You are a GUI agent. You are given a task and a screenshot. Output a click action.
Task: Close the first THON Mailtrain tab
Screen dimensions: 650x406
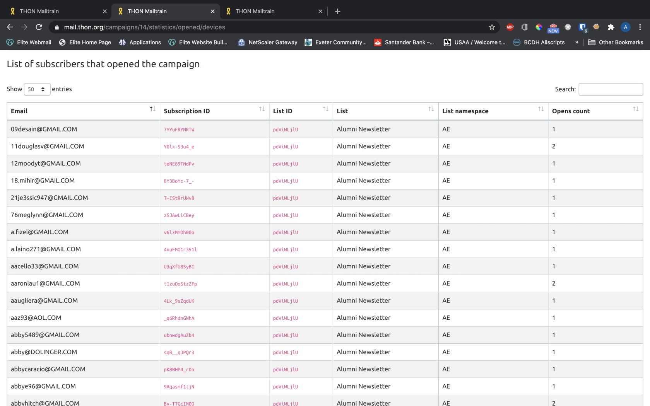pos(104,11)
